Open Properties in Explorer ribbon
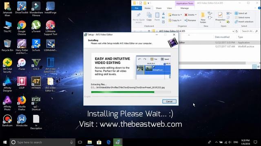 (220, 17)
